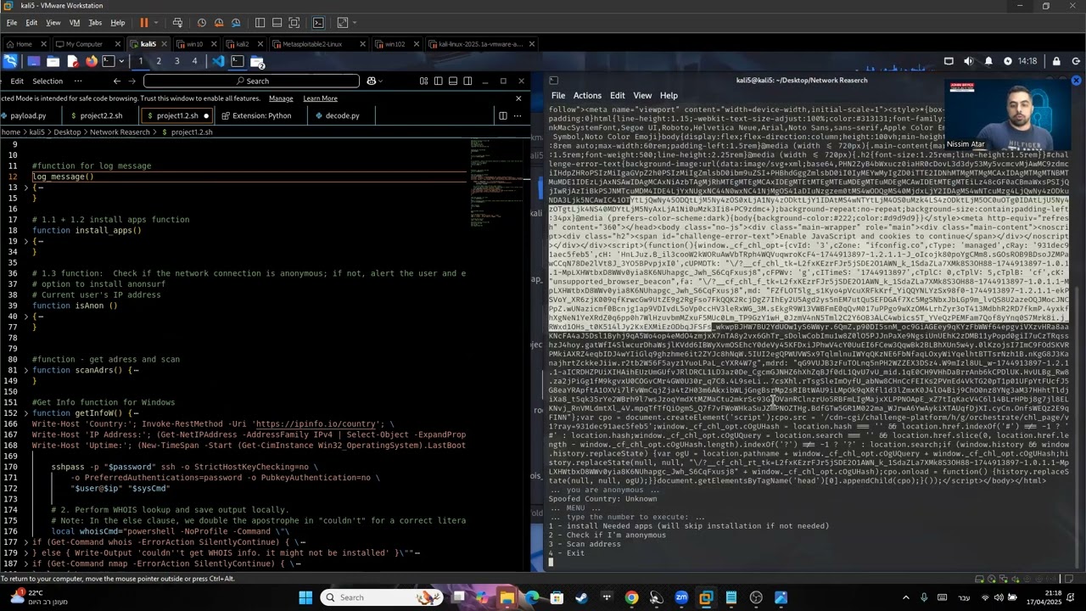
Task: Open file manager from Kali panel
Action: click(x=53, y=61)
